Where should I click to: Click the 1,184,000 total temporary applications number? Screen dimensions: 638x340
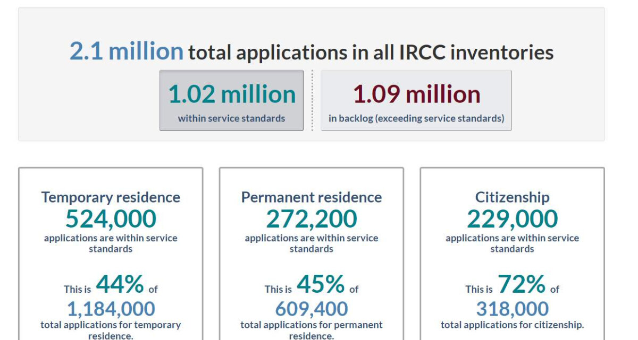111,309
